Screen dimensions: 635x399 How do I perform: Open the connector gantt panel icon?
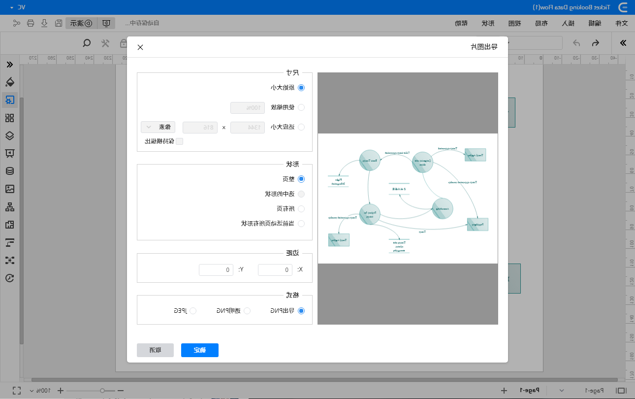click(9, 242)
